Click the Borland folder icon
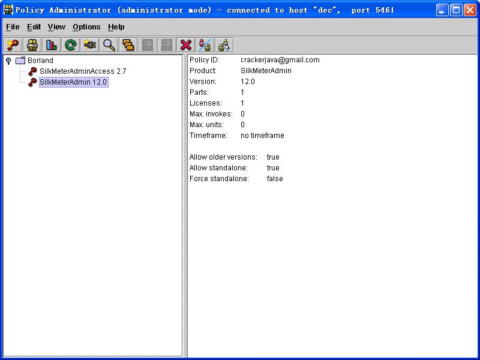The width and height of the screenshot is (480, 360). pos(20,61)
